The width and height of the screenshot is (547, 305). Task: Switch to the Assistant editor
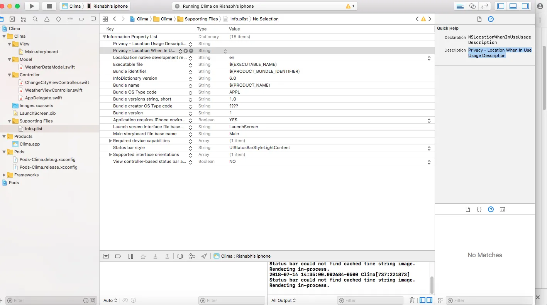click(472, 6)
